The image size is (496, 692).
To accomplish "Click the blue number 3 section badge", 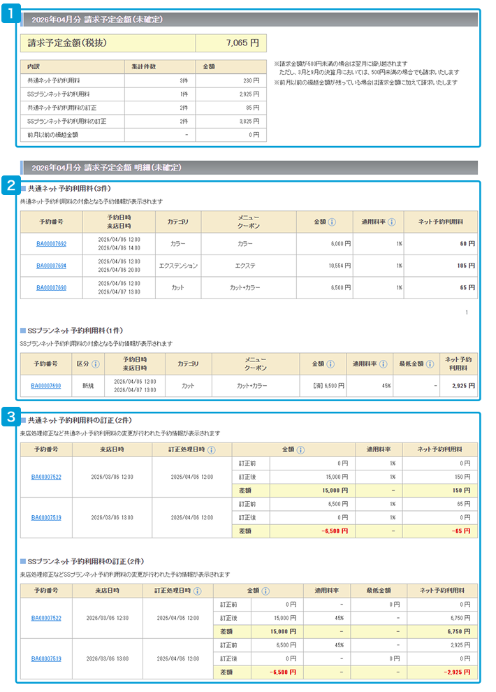I will [x=10, y=417].
